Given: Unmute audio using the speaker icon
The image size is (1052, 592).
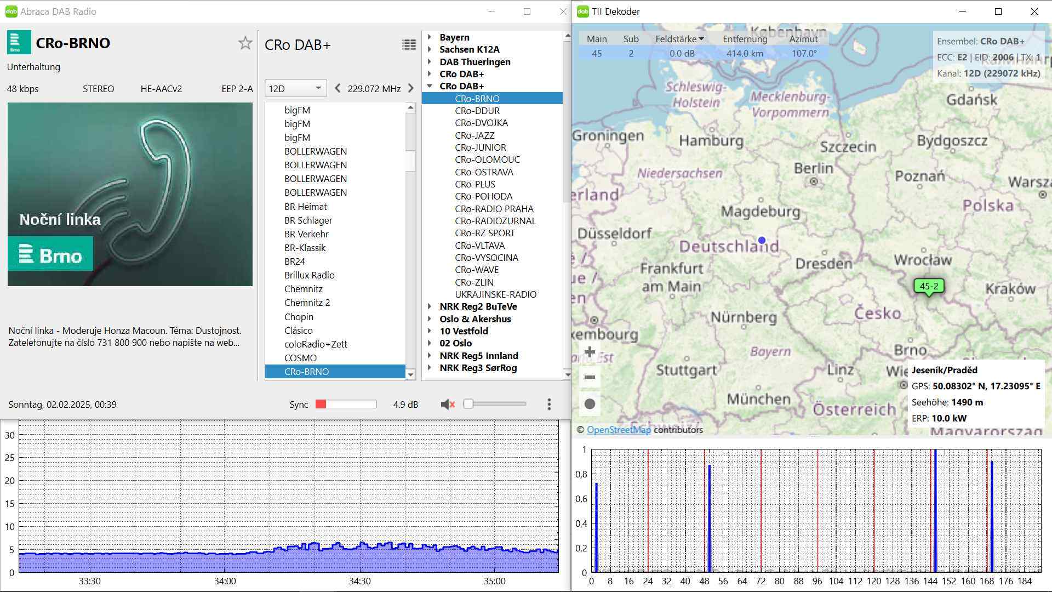Looking at the screenshot, I should pyautogui.click(x=448, y=405).
